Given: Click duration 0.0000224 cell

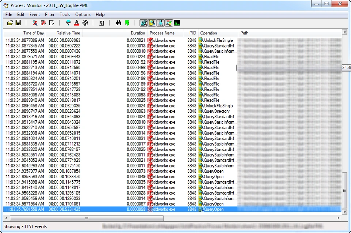Looking at the screenshot, I should (x=136, y=57).
